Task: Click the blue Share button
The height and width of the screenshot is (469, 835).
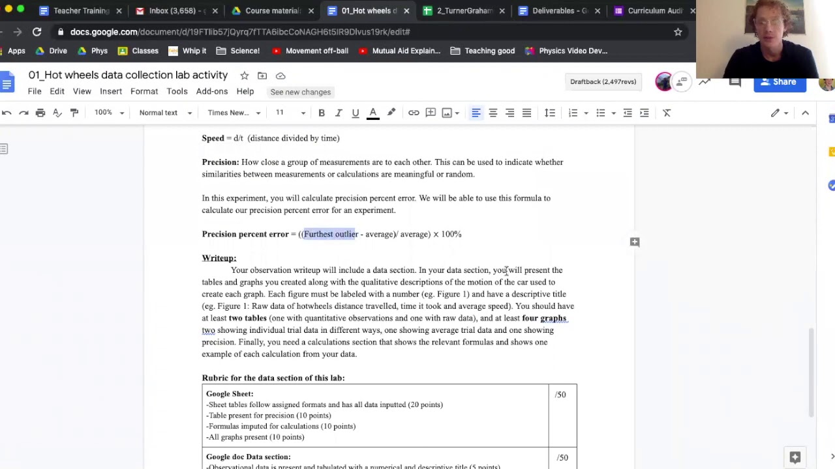Action: pyautogui.click(x=780, y=82)
